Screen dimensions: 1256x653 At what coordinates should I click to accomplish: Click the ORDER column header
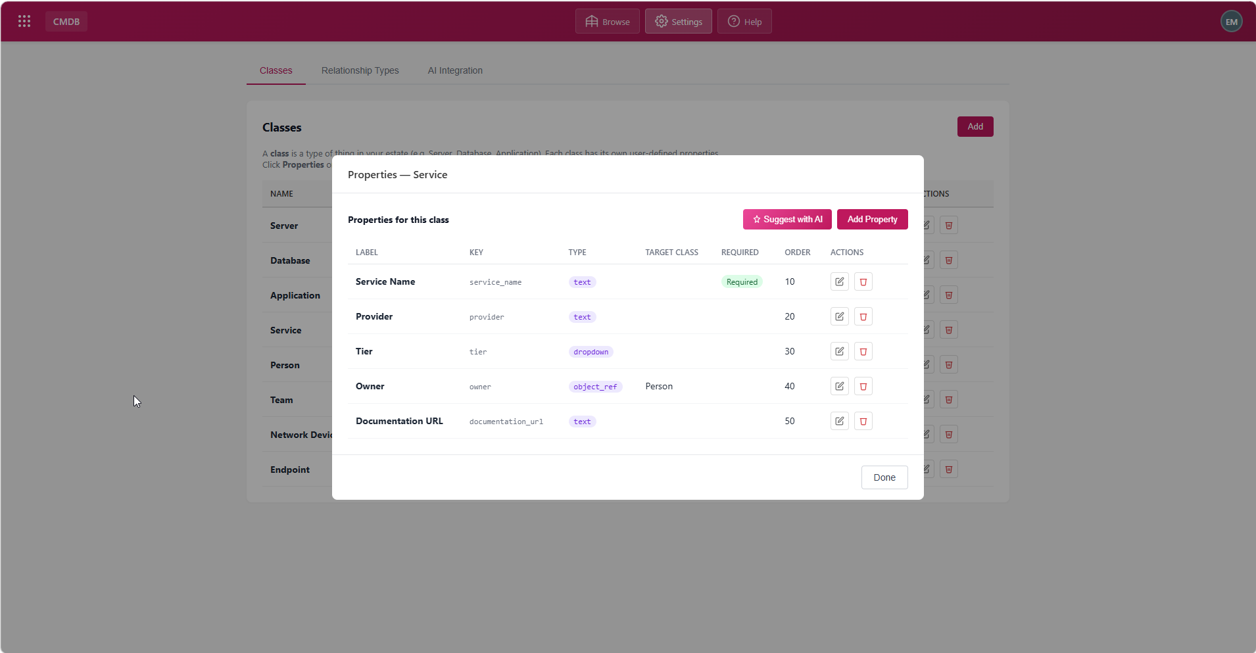(x=798, y=253)
